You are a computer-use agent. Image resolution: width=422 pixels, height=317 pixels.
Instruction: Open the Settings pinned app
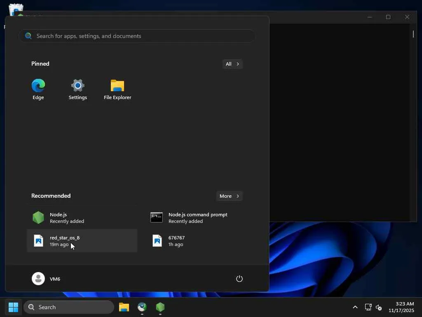(78, 89)
